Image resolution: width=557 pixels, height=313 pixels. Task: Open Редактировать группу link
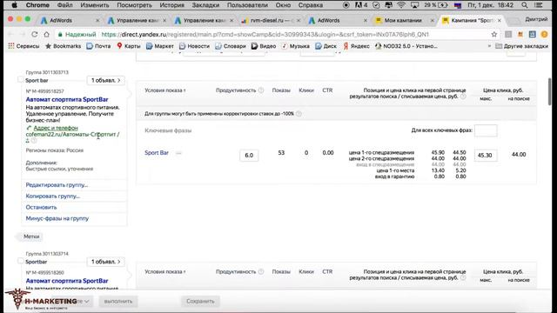point(57,185)
